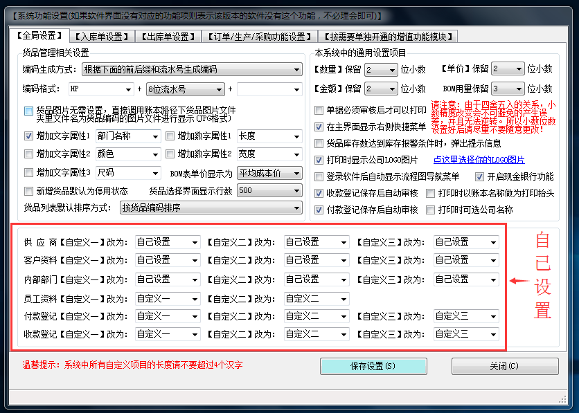
Task: Click the 点这里选择你的LOGO图片 link
Action: click(x=479, y=160)
